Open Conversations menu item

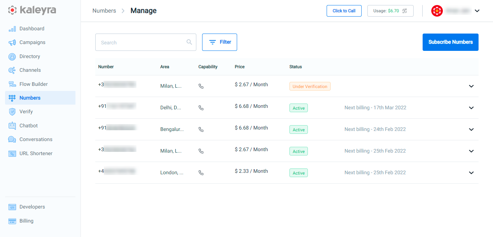point(40,140)
